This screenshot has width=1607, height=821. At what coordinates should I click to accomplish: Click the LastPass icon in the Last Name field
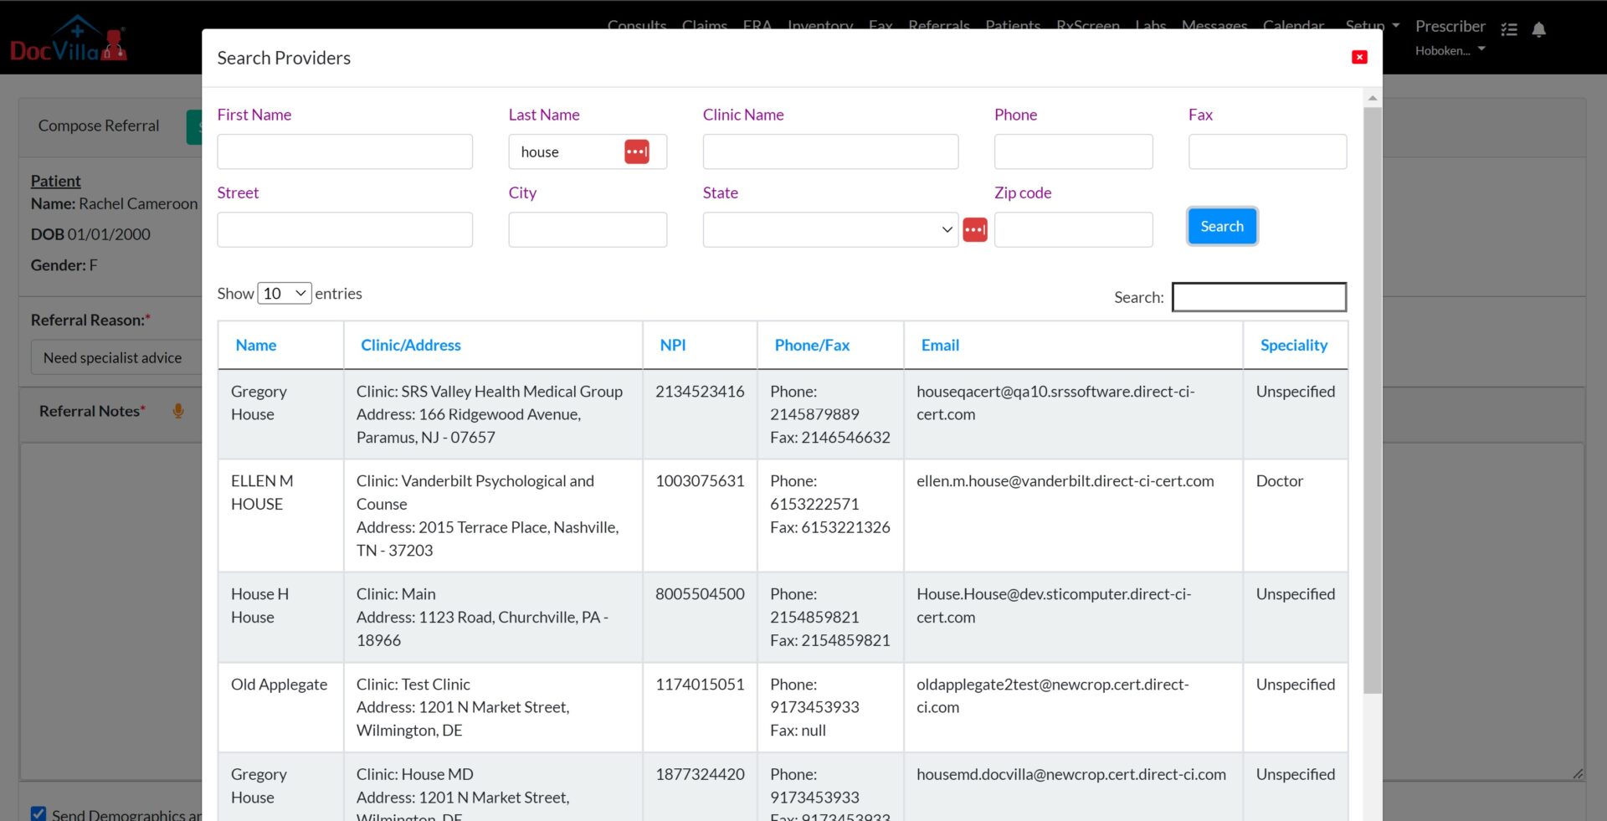tap(639, 151)
